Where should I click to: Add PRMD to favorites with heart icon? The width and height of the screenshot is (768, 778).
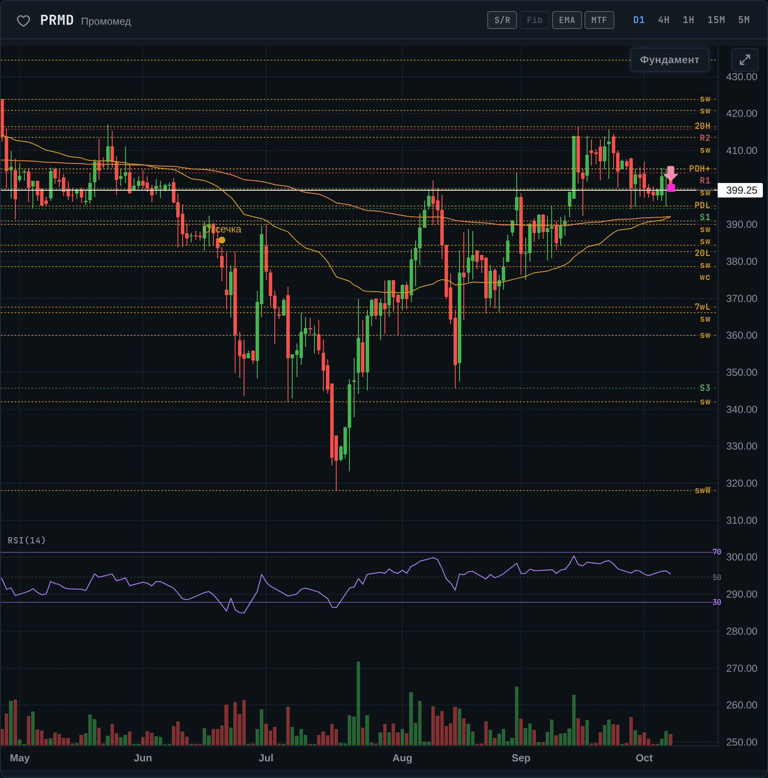coord(23,20)
